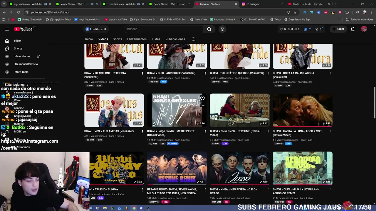Screen dimensions: 376x211
Task: Switch to Chicle-- un besito YouTube tab
Action: (309, 4)
